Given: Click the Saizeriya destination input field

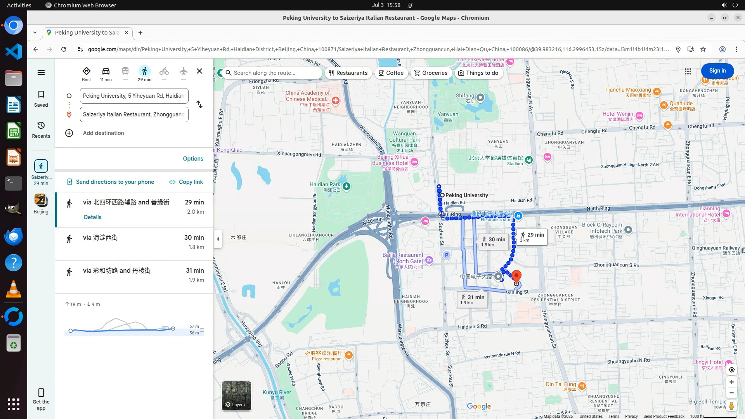Looking at the screenshot, I should click(134, 114).
